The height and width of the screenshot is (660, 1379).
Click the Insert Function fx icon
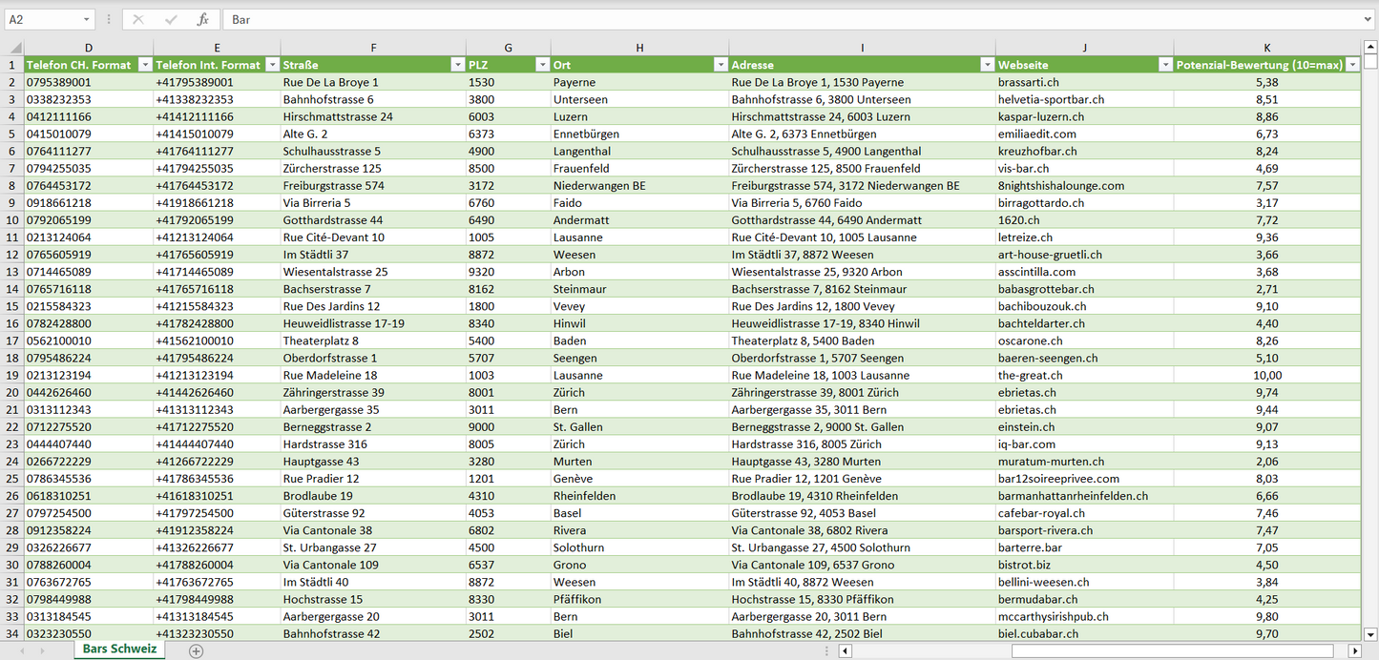click(202, 19)
